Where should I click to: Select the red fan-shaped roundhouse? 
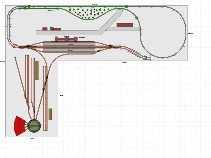pyautogui.click(x=20, y=126)
